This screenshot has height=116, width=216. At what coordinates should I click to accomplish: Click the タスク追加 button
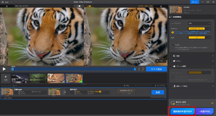pos(156,69)
